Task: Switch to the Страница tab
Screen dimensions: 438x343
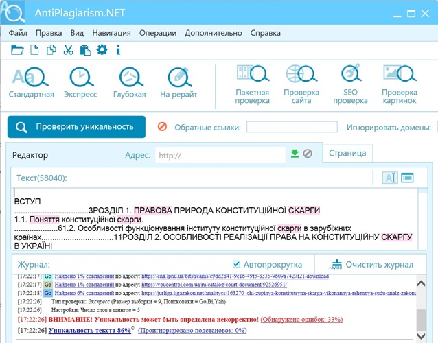Action: coord(347,153)
